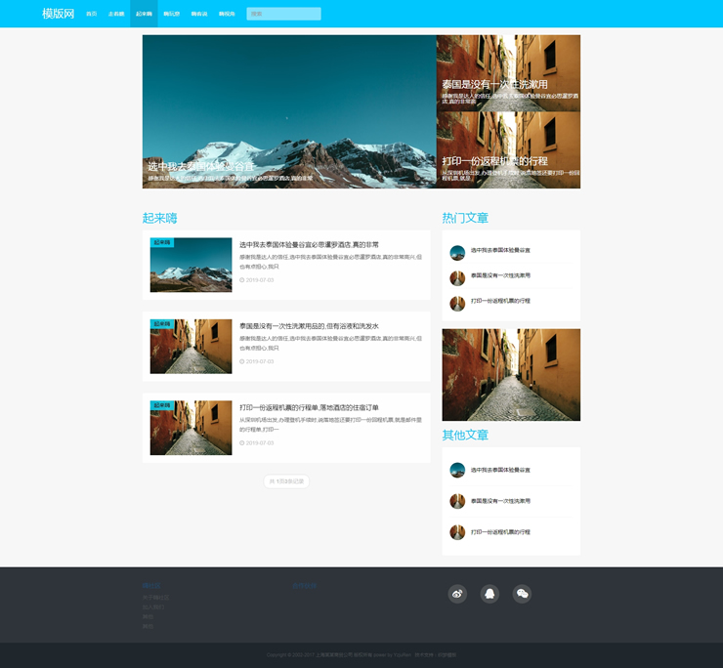Select the highlighted 起来嗨 nav tab
Screen dimensions: 723x668
144,15
